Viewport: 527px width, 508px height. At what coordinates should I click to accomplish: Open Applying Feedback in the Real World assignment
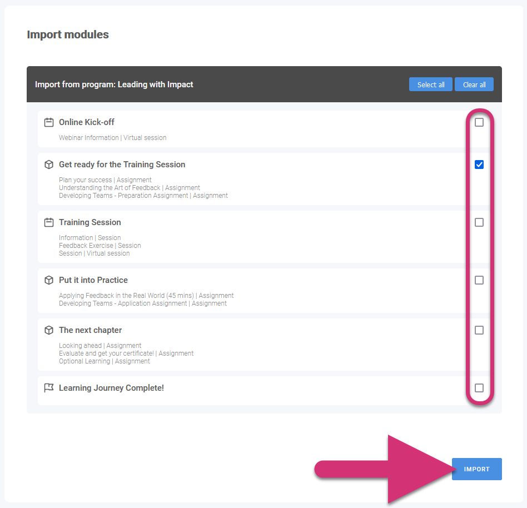pos(146,295)
